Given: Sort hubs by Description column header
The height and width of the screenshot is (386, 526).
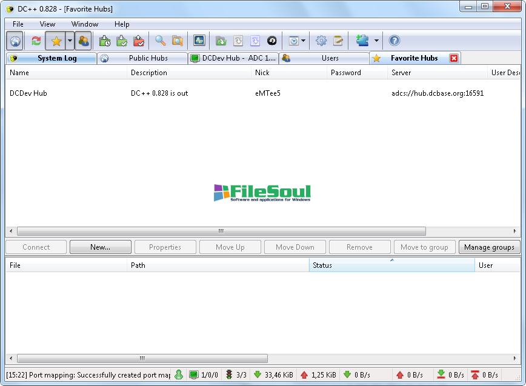Looking at the screenshot, I should 189,73.
